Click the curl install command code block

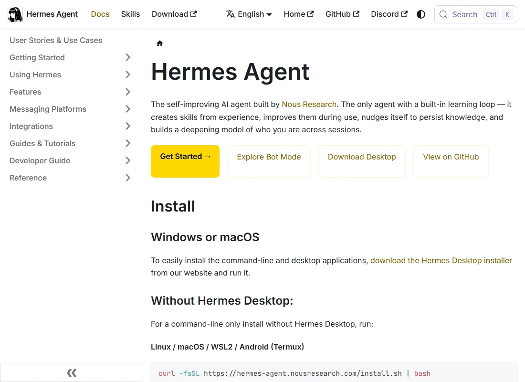click(334, 372)
